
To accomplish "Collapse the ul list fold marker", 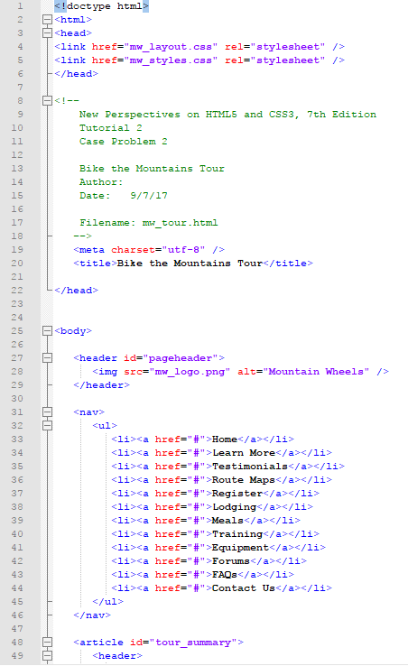I will tap(47, 426).
